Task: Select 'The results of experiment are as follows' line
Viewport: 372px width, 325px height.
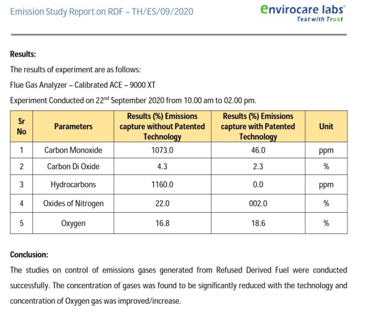Action: coord(75,69)
